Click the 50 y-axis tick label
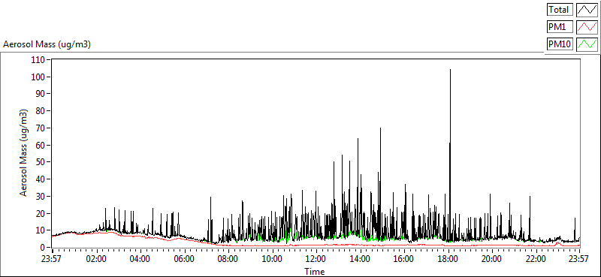The width and height of the screenshot is (601, 277). click(x=41, y=162)
